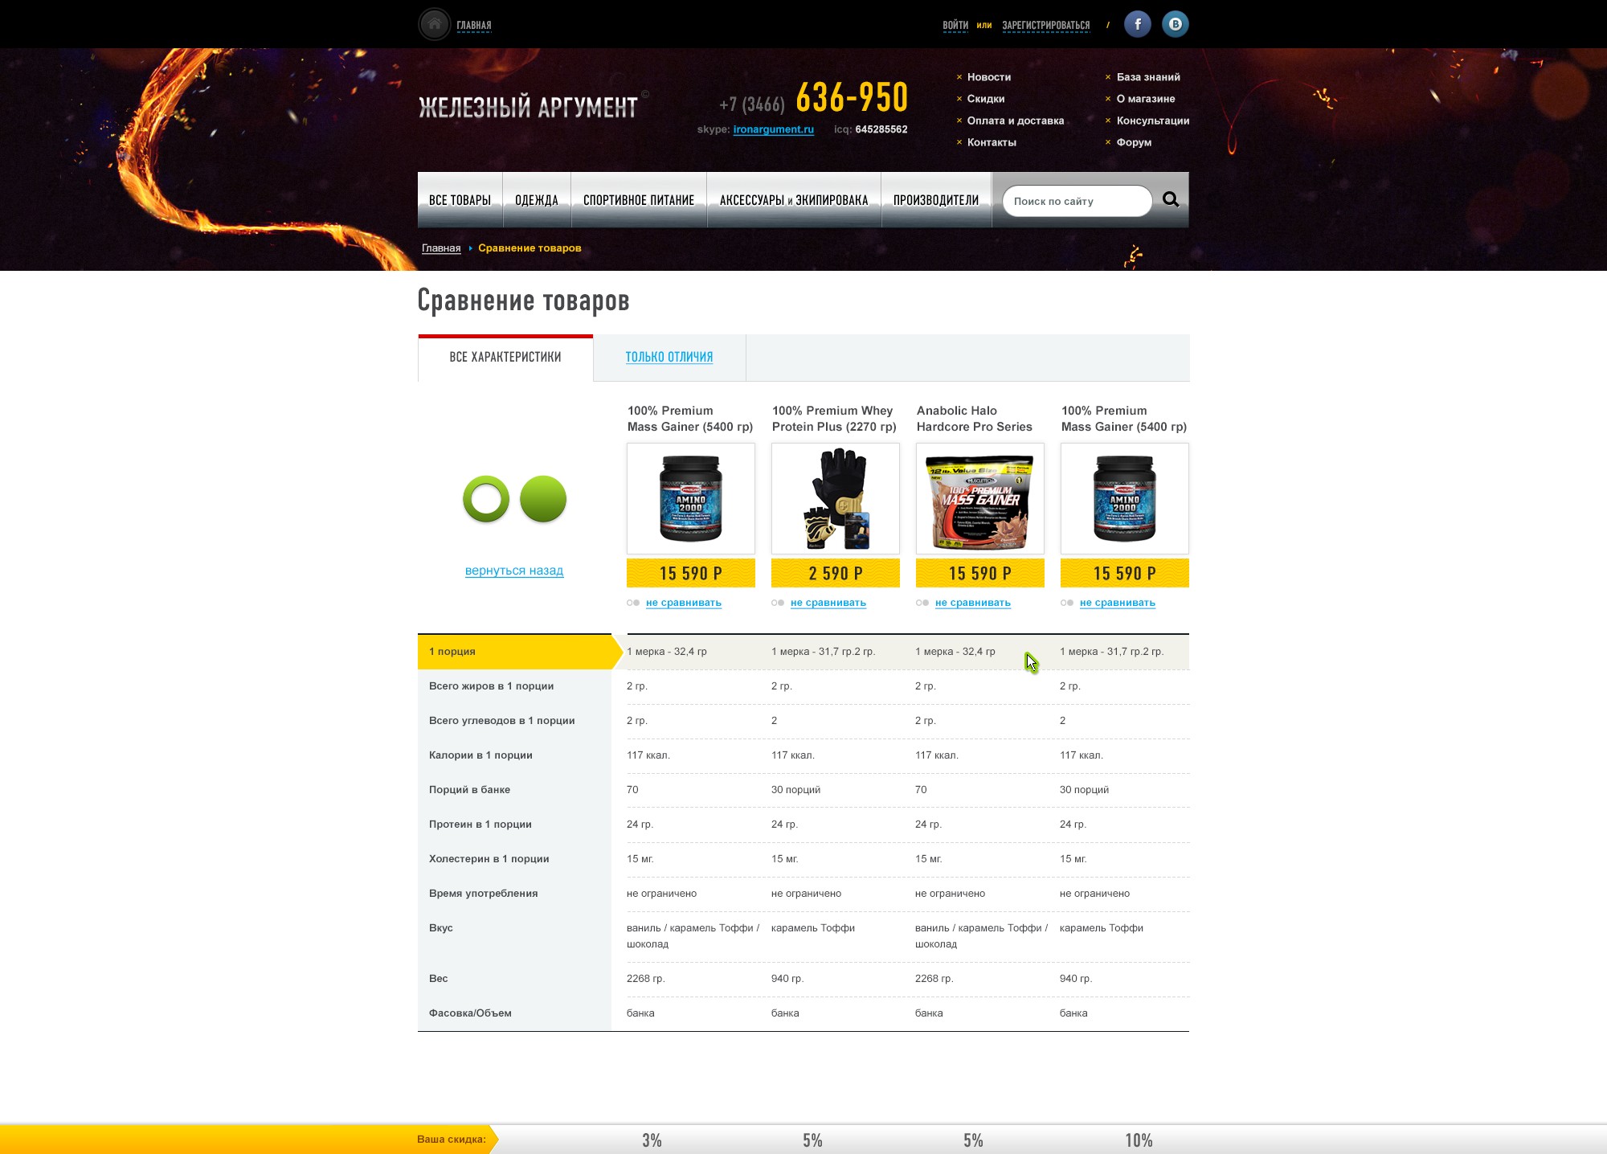
Task: Open 100% Premium Whey Protein Plus title
Action: [x=834, y=419]
